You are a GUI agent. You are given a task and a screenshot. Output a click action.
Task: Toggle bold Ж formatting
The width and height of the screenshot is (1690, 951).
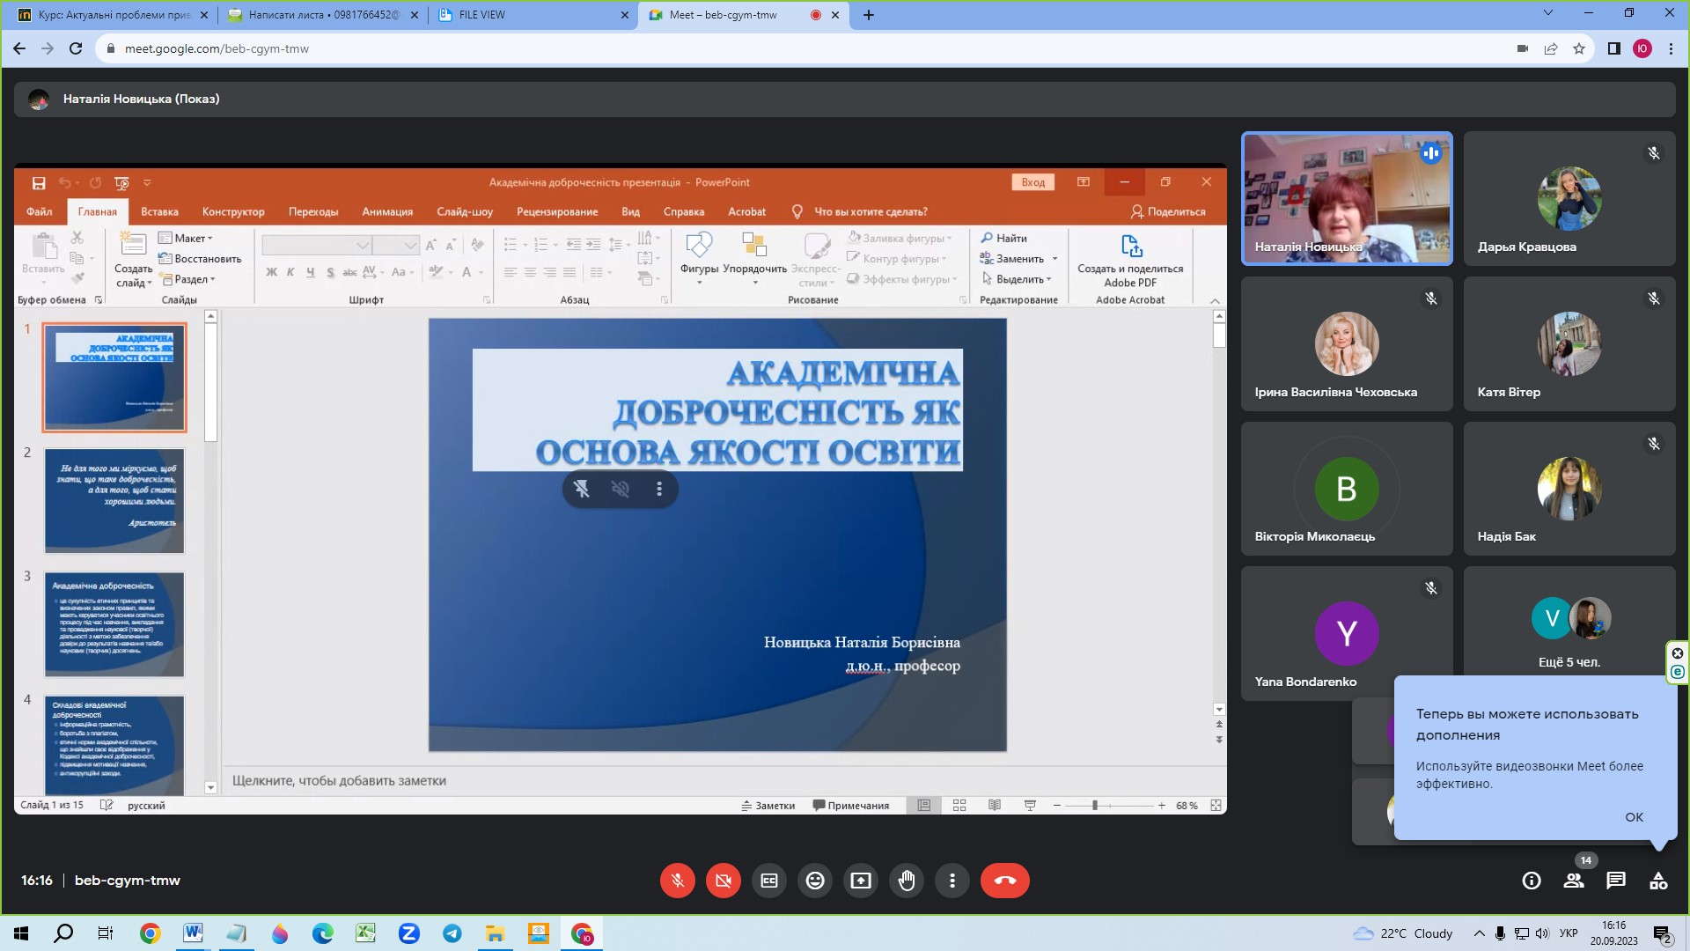coord(271,272)
